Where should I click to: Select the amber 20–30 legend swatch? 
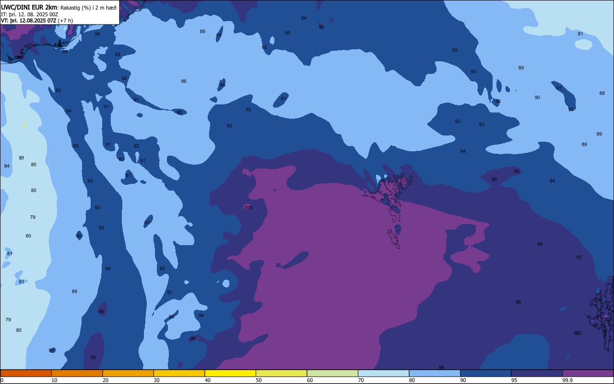(128, 373)
